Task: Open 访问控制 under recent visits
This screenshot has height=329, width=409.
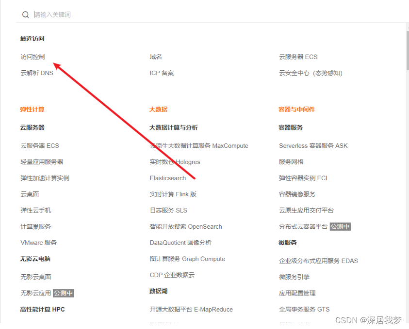Action: point(33,57)
